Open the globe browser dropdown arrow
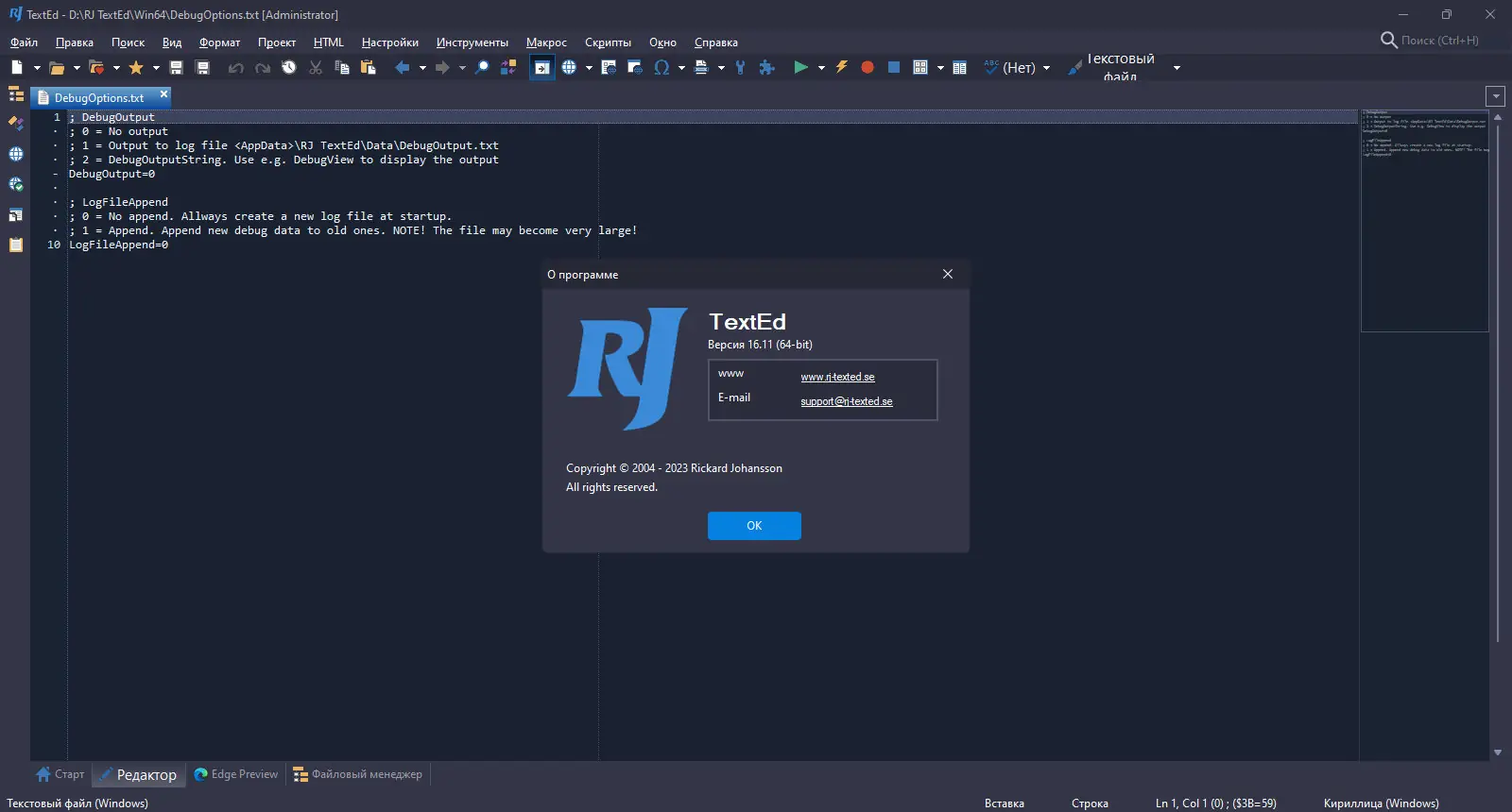 [x=589, y=67]
